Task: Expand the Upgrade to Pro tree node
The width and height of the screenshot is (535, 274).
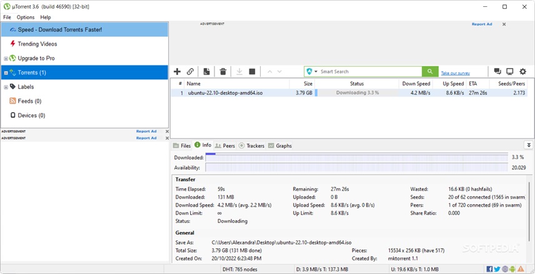Action: click(x=6, y=59)
